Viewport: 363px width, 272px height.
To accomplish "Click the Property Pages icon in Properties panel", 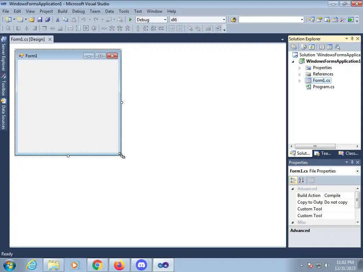I will (x=312, y=180).
